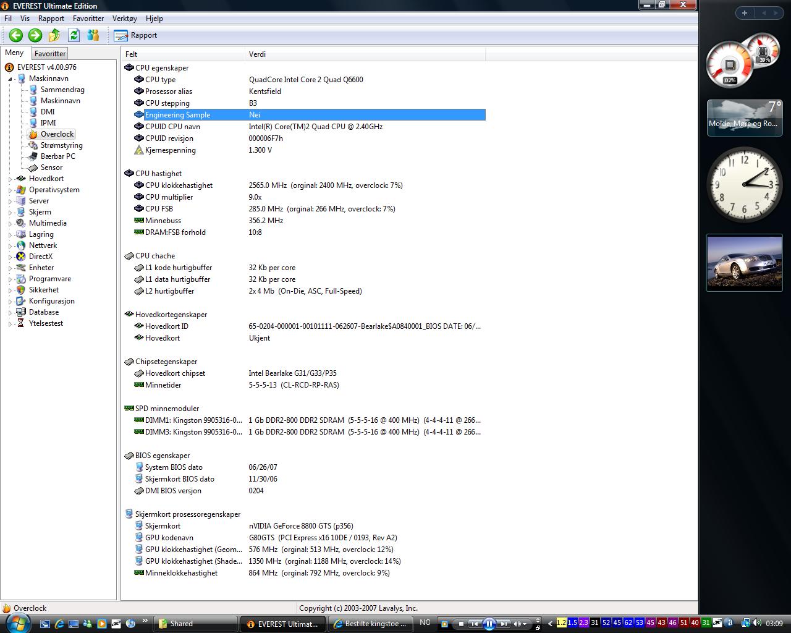Select the CPU klokkehastighet row
Image resolution: width=791 pixels, height=633 pixels.
[305, 185]
